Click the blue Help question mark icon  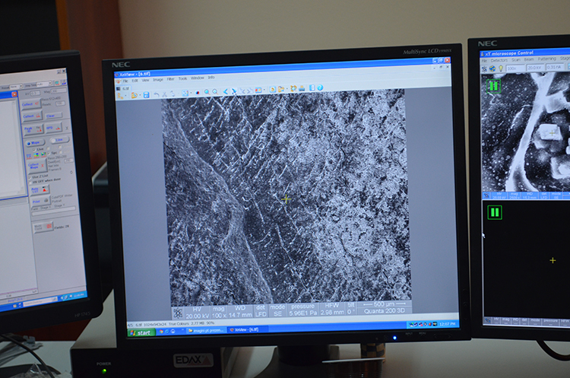320,87
